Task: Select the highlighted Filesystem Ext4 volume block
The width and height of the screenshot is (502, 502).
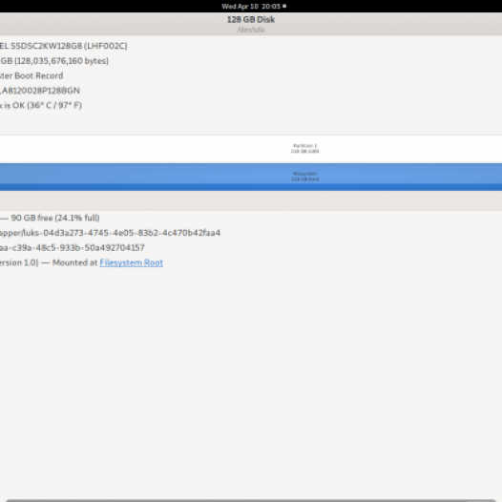Action: coord(251,174)
